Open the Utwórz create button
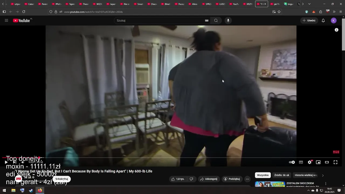Image resolution: width=345 pixels, height=194 pixels. (309, 20)
